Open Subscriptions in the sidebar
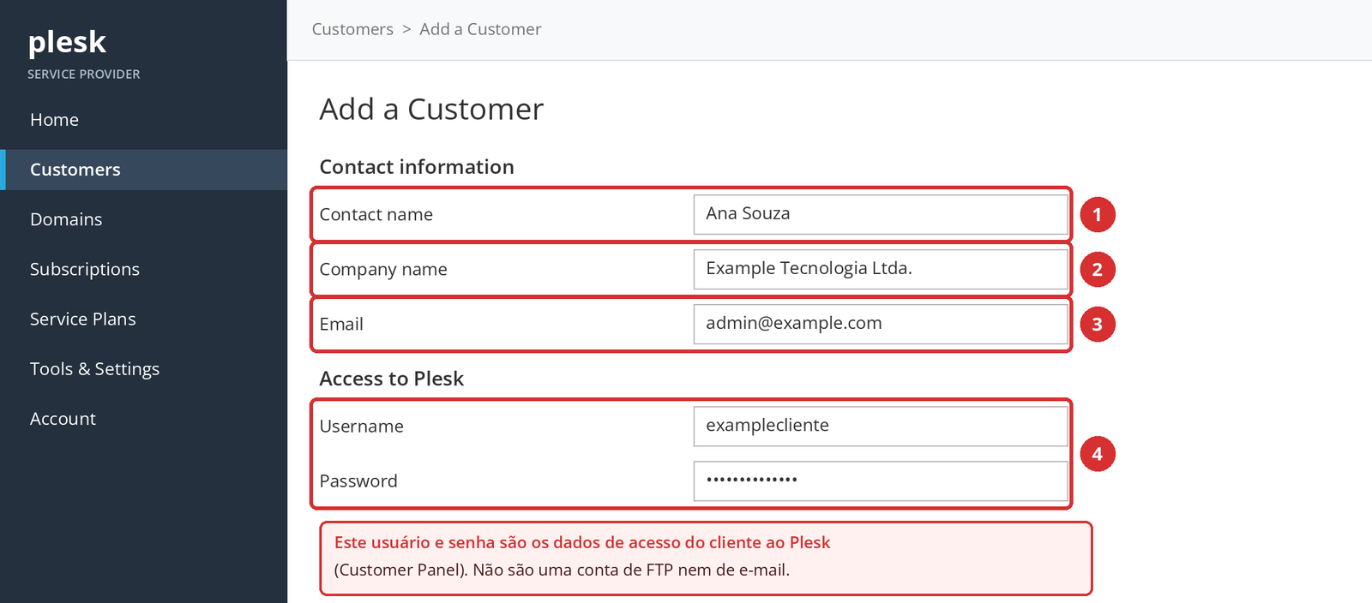The width and height of the screenshot is (1372, 603). [143, 269]
